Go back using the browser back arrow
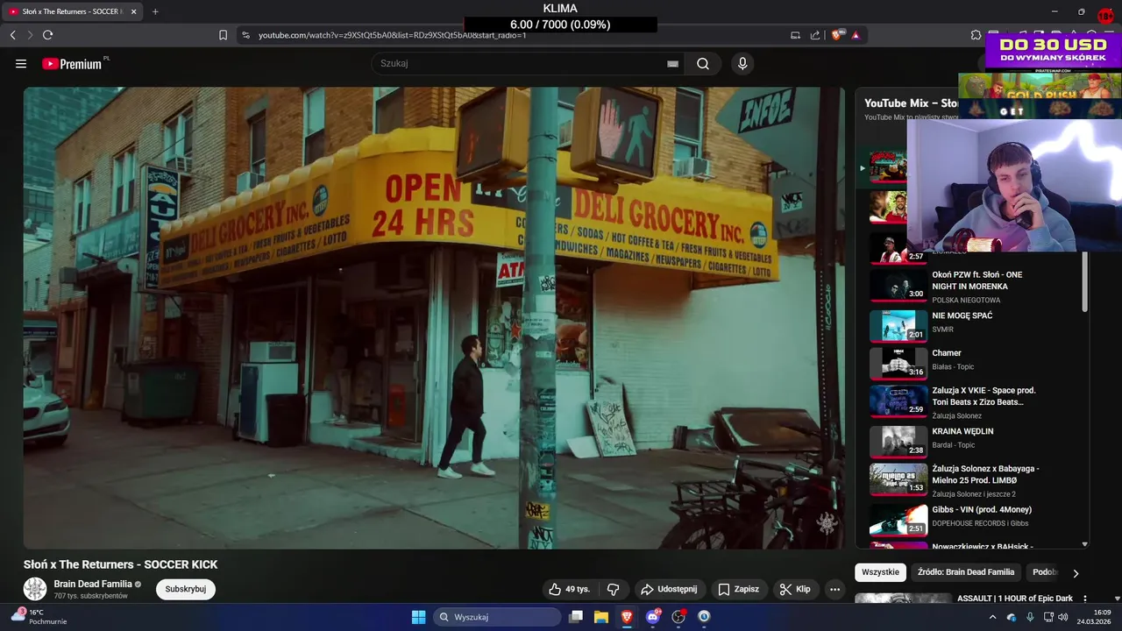Viewport: 1122px width, 631px height. tap(12, 35)
